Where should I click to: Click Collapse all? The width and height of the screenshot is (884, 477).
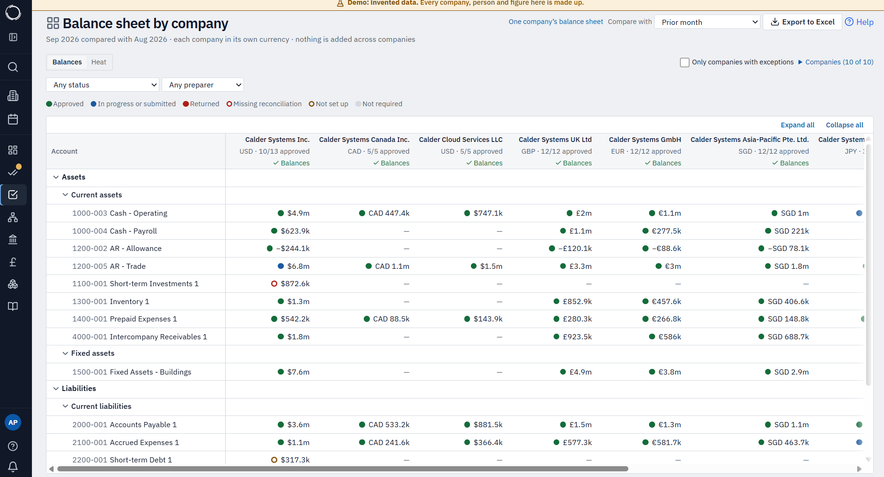(845, 125)
